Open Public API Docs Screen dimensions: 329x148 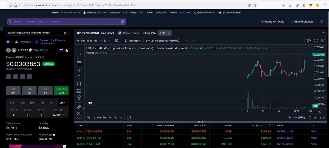coord(273,22)
